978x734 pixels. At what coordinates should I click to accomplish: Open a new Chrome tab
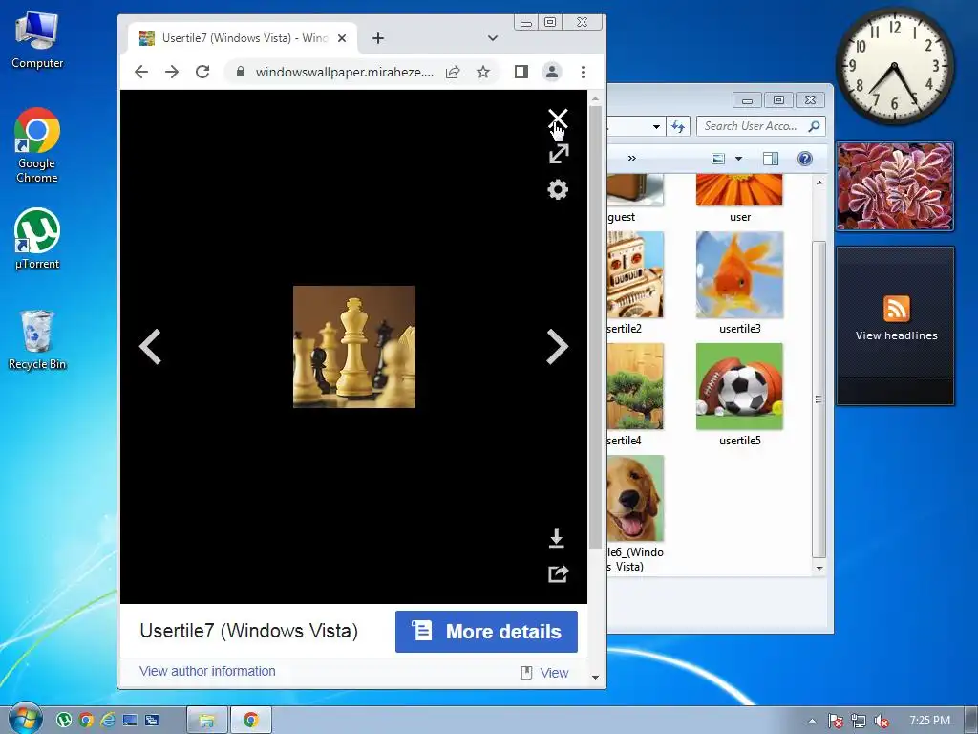[378, 38]
